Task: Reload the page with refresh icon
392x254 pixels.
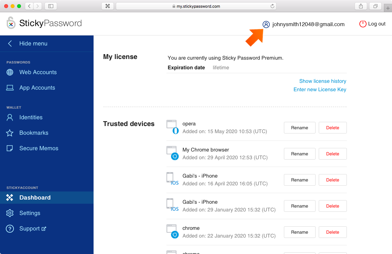Action: click(x=272, y=6)
